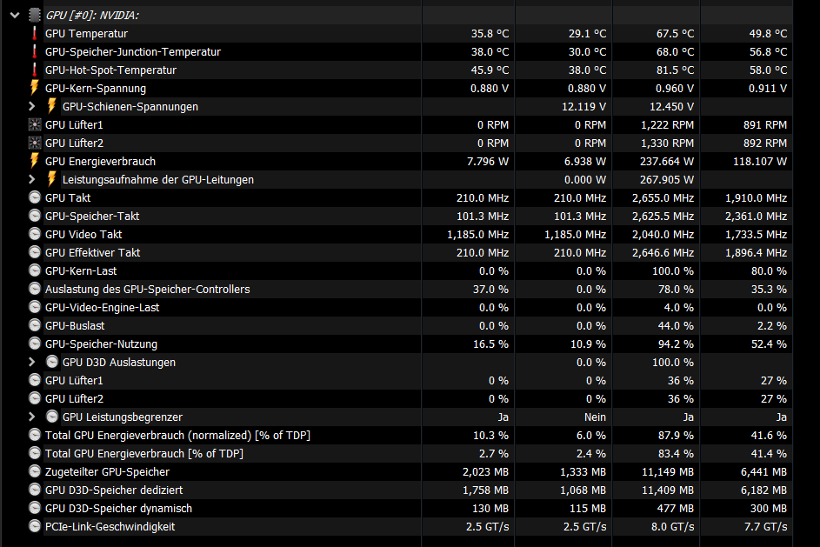
Task: Click clock icon of GPU Effektiver Takt
Action: click(x=35, y=252)
